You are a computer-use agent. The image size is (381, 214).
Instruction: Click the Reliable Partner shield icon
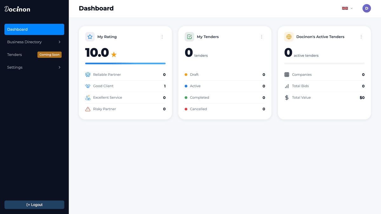pos(88,75)
